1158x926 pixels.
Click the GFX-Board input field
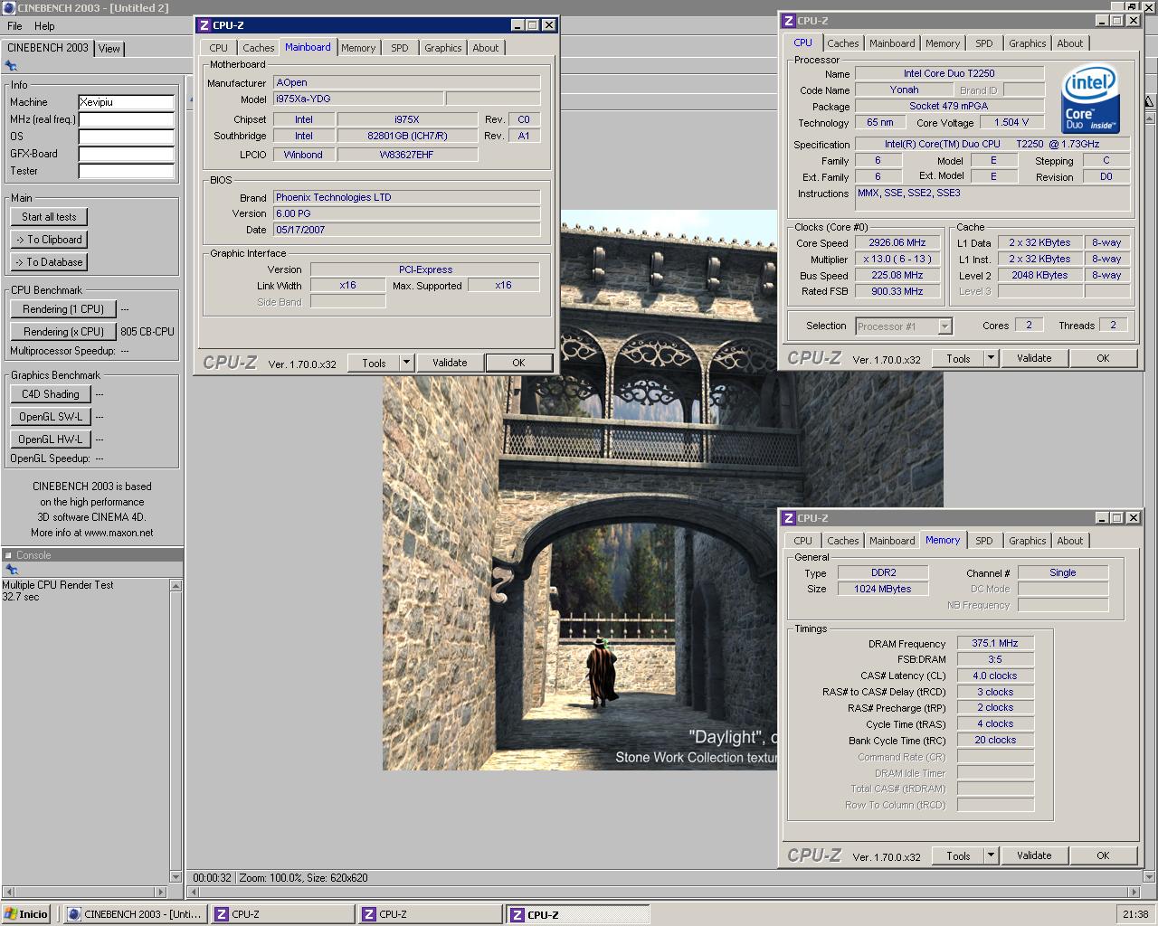point(126,154)
